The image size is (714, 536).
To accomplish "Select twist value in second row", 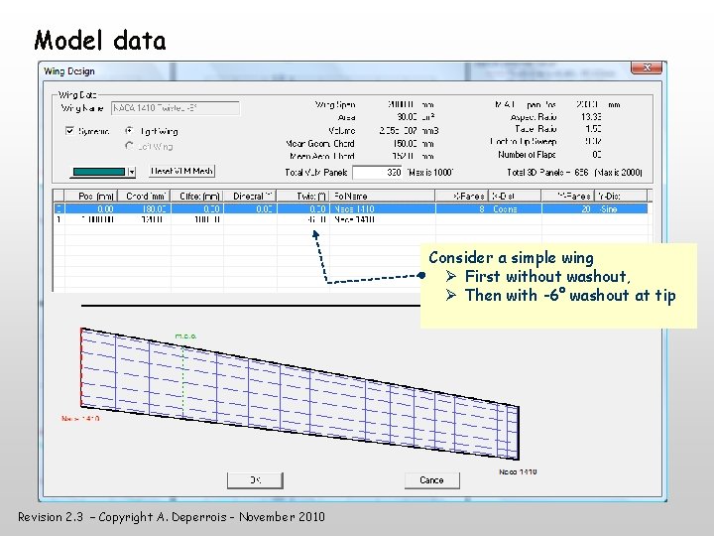I will tap(302, 219).
